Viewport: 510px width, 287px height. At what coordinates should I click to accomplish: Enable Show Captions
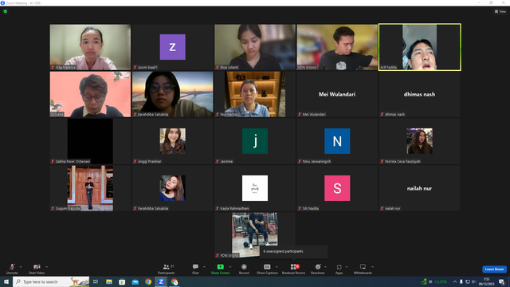(267, 269)
